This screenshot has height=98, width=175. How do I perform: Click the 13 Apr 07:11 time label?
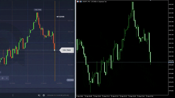tap(106, 96)
